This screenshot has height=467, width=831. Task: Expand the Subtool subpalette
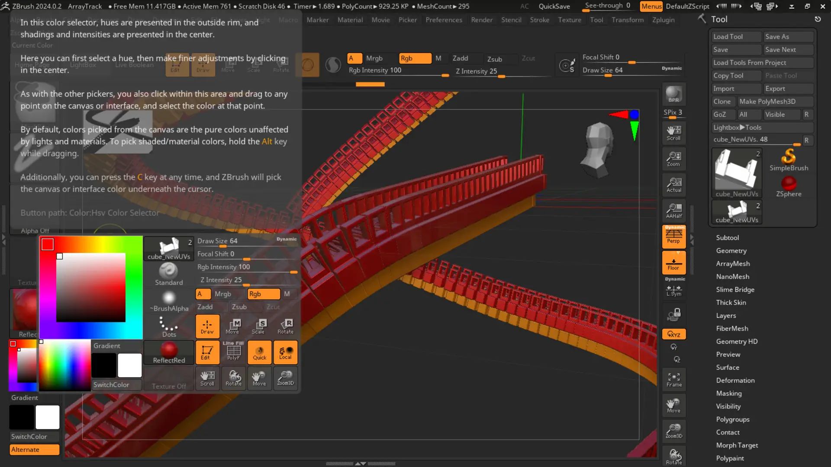tap(727, 237)
